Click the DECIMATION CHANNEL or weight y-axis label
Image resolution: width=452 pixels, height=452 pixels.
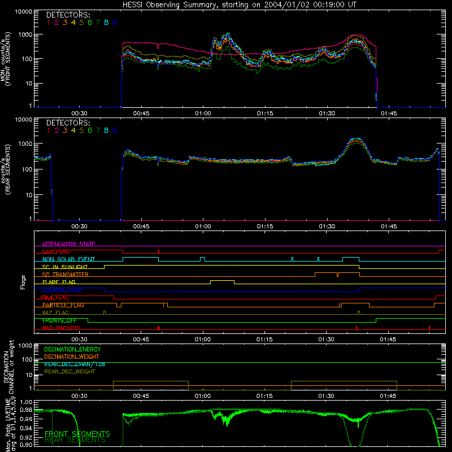pos(8,367)
